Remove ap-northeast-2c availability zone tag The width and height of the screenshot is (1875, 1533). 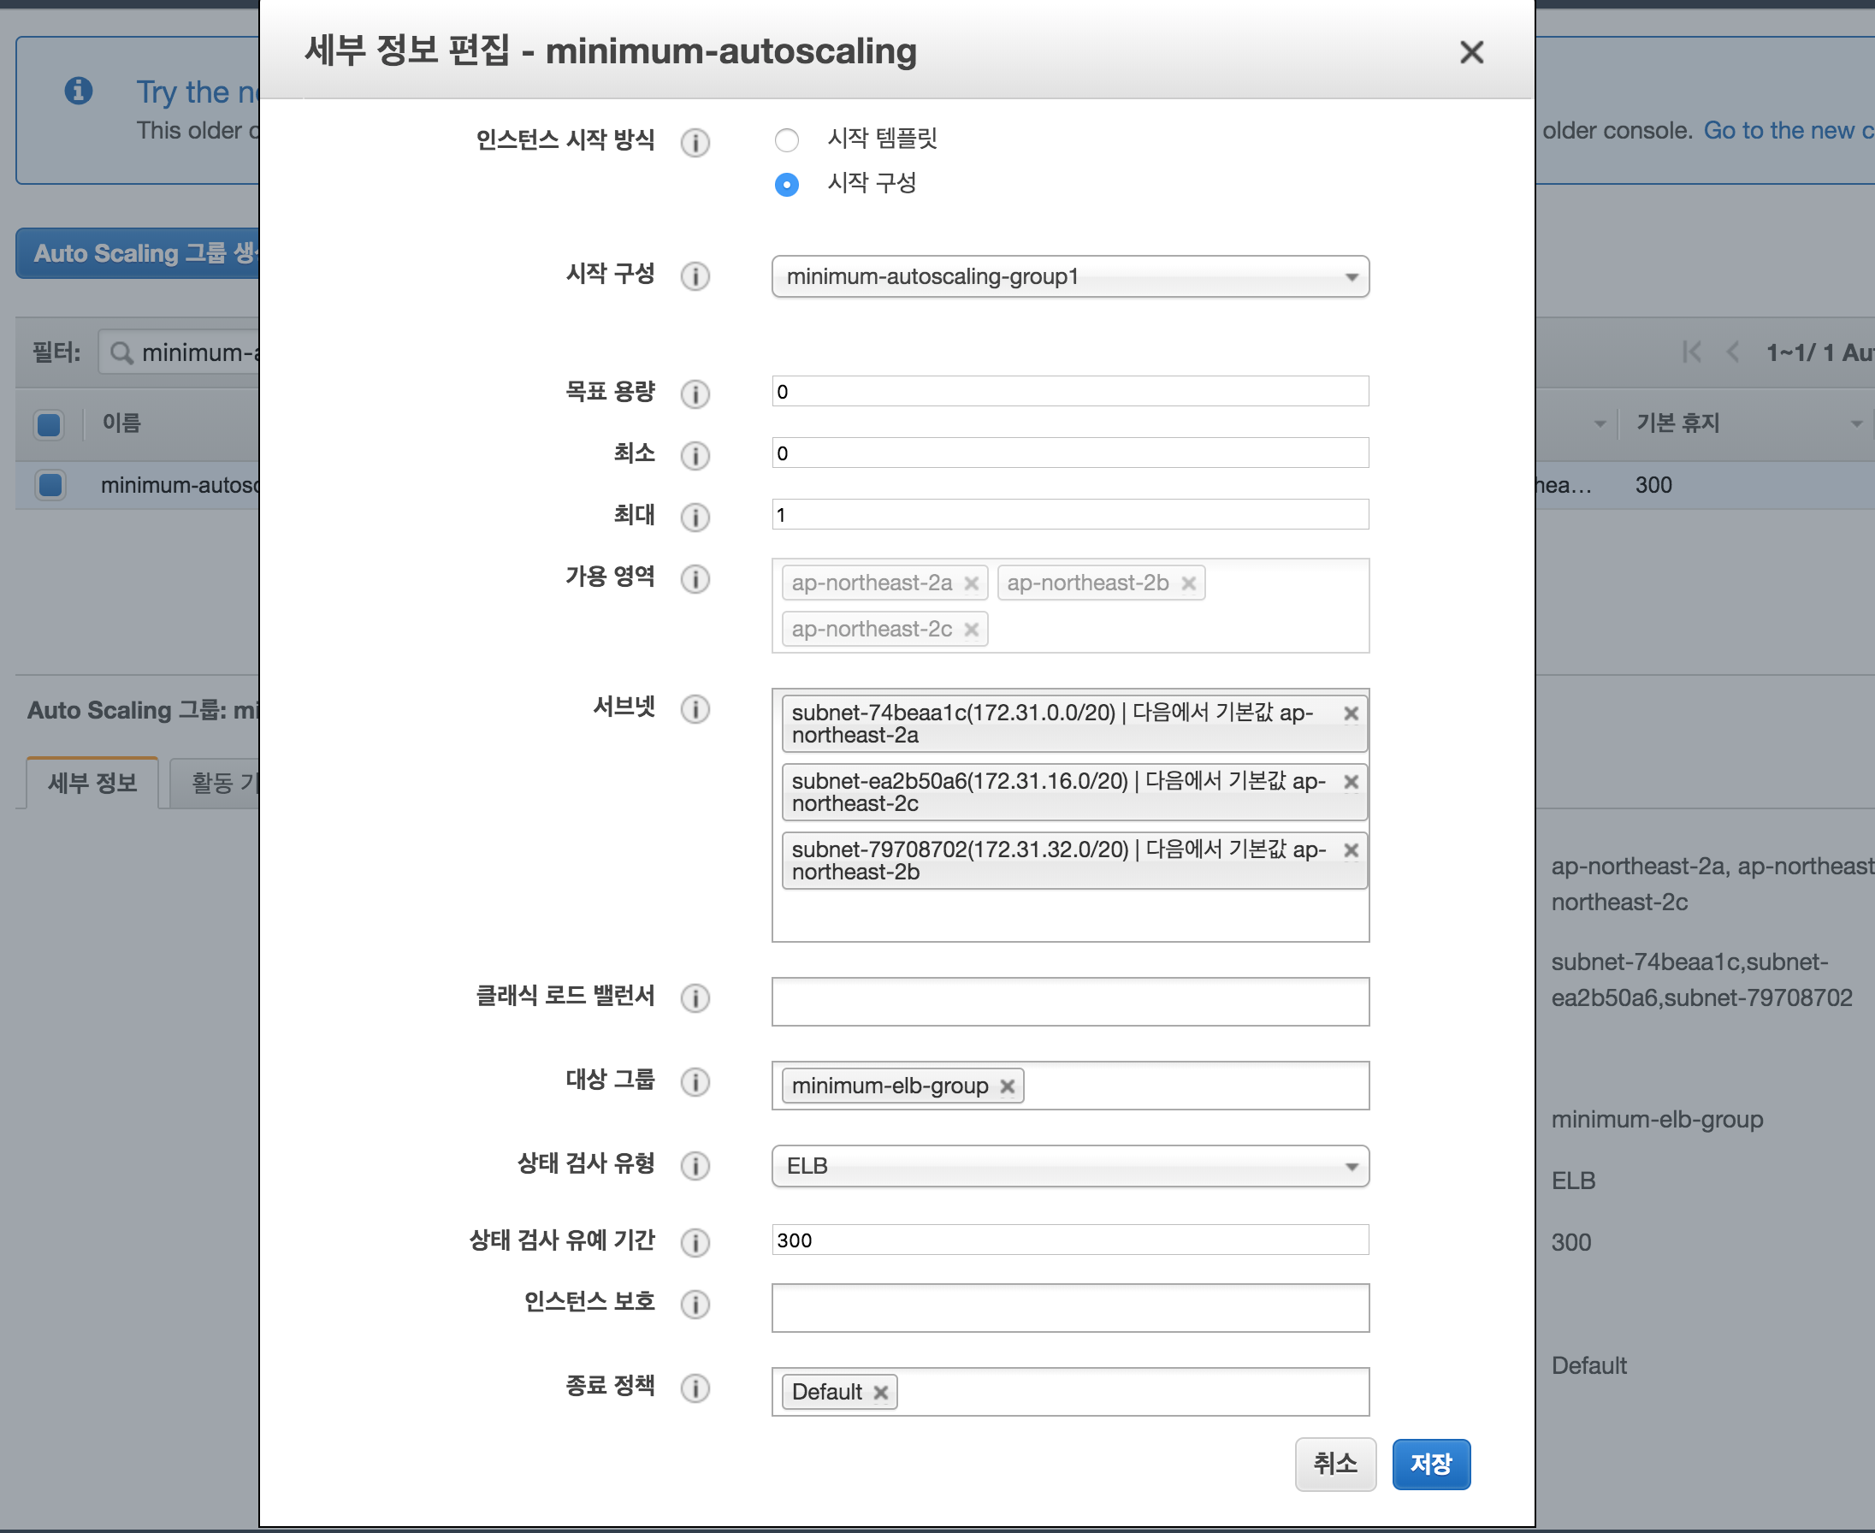971,630
